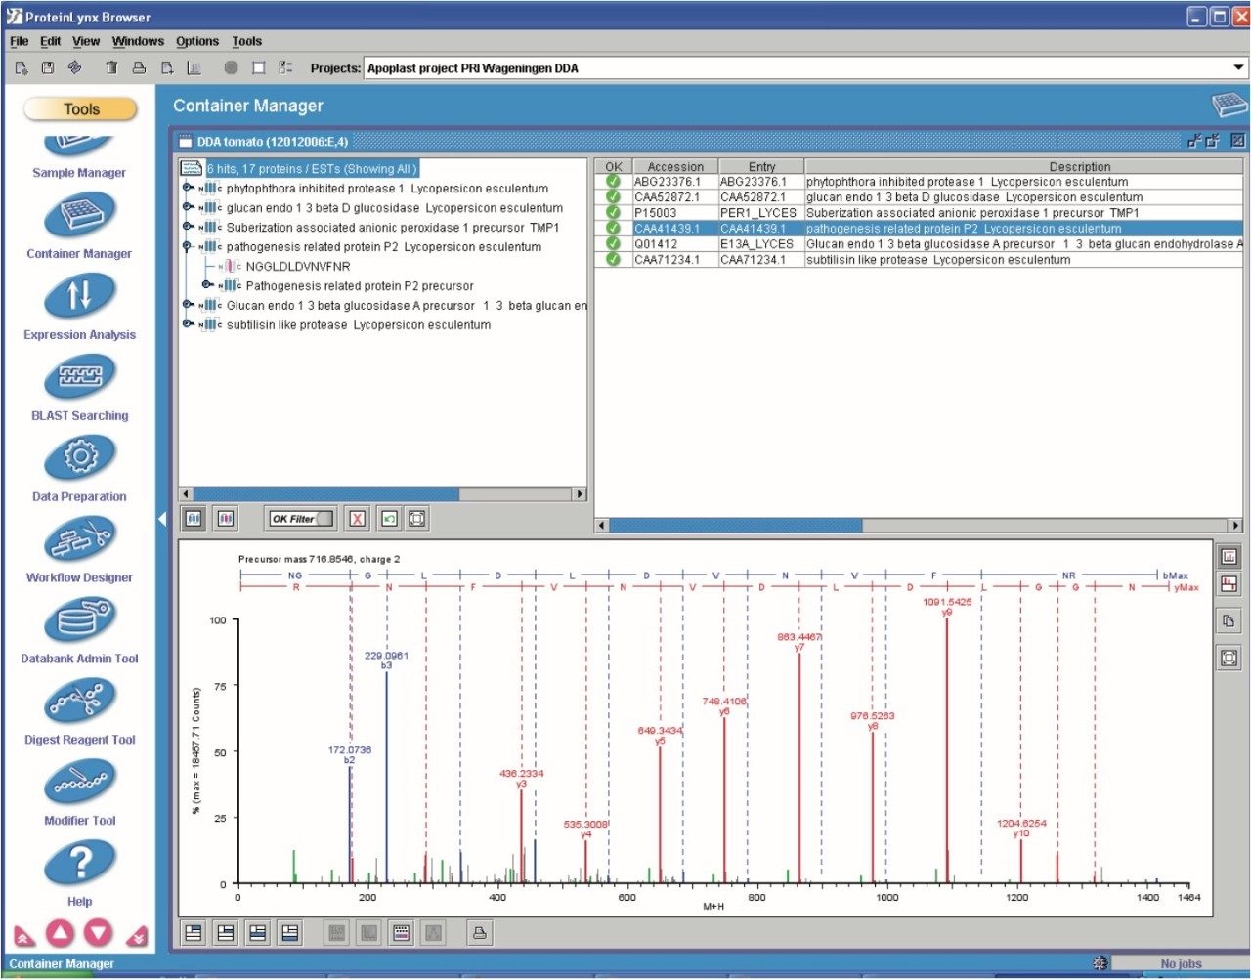Expand subtilisin like protease tree node
Viewport: 1251px width, 980px height.
click(187, 324)
